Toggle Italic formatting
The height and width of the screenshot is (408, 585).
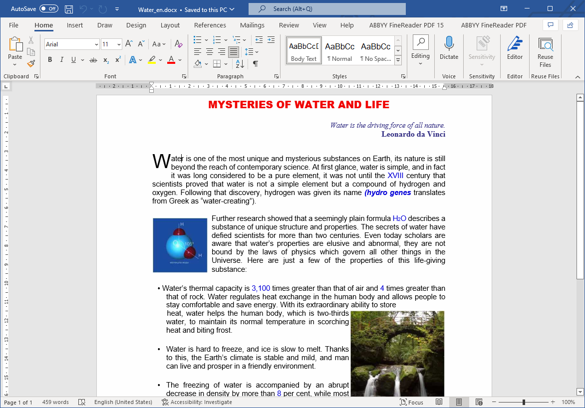click(x=62, y=60)
